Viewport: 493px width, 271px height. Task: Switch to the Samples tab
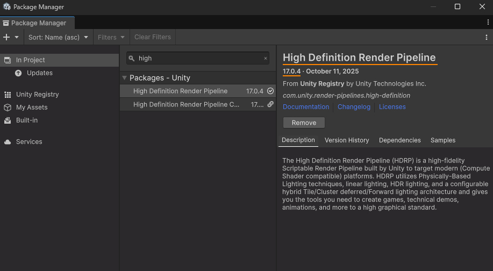click(442, 140)
